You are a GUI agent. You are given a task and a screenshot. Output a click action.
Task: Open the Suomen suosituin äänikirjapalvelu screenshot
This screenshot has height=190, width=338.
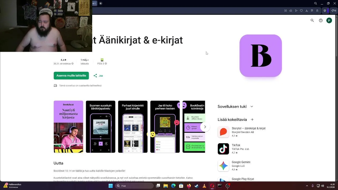(101, 127)
